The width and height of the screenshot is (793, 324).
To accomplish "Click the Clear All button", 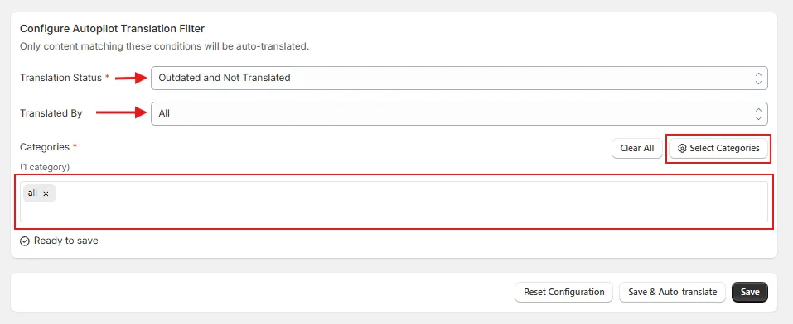I will click(x=636, y=149).
